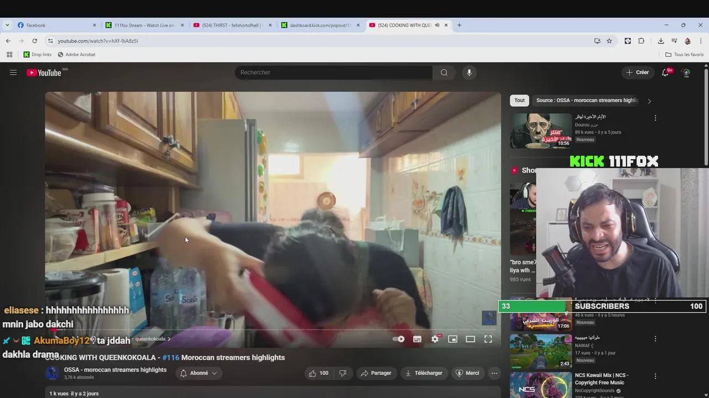Open the Adobe Acrobat bookmark
Image resolution: width=709 pixels, height=398 pixels.
pyautogui.click(x=76, y=55)
